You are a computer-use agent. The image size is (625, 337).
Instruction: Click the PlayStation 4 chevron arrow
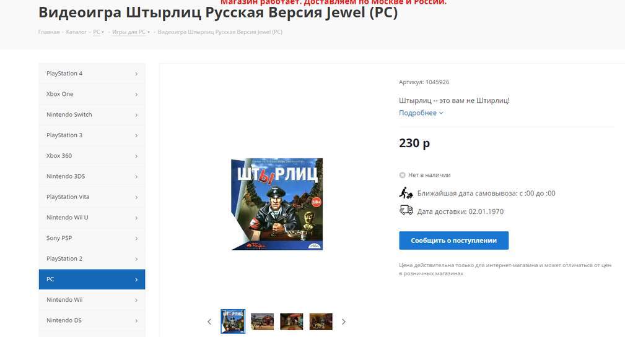tap(136, 74)
